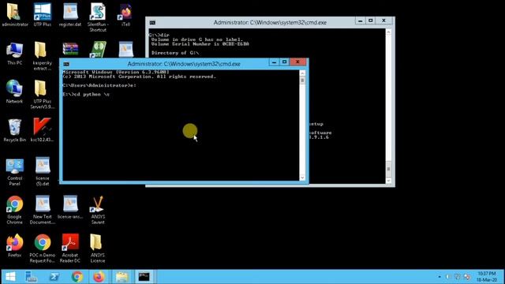Maximize the front cmd window
Screen dimensions: 505x284
pos(284,62)
